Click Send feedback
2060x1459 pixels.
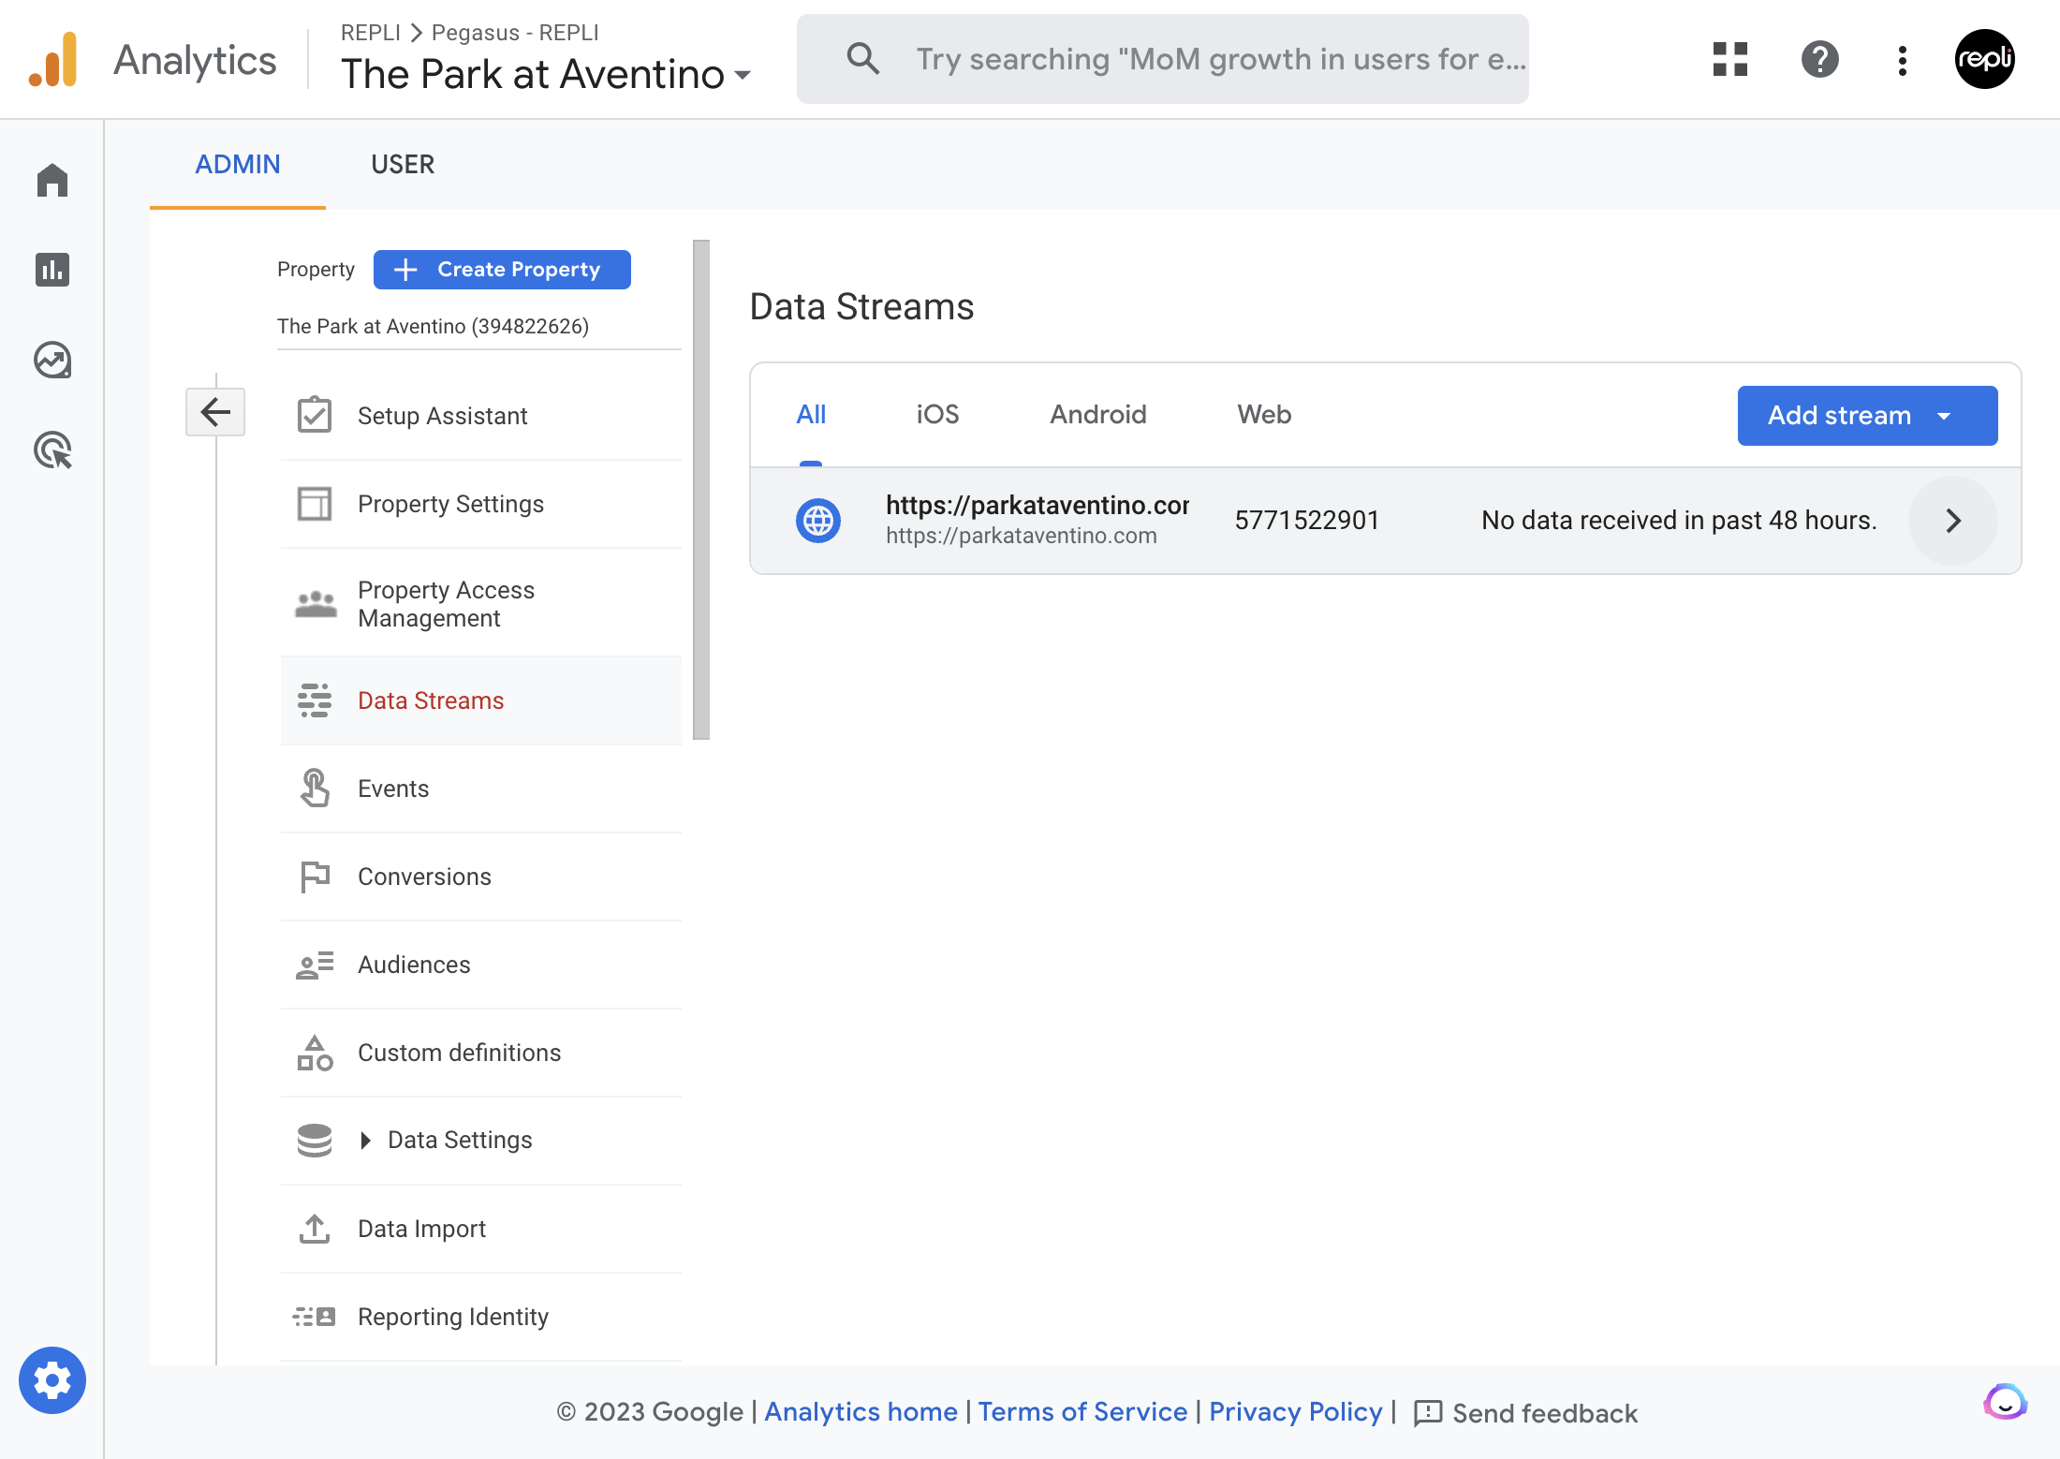coord(1525,1412)
